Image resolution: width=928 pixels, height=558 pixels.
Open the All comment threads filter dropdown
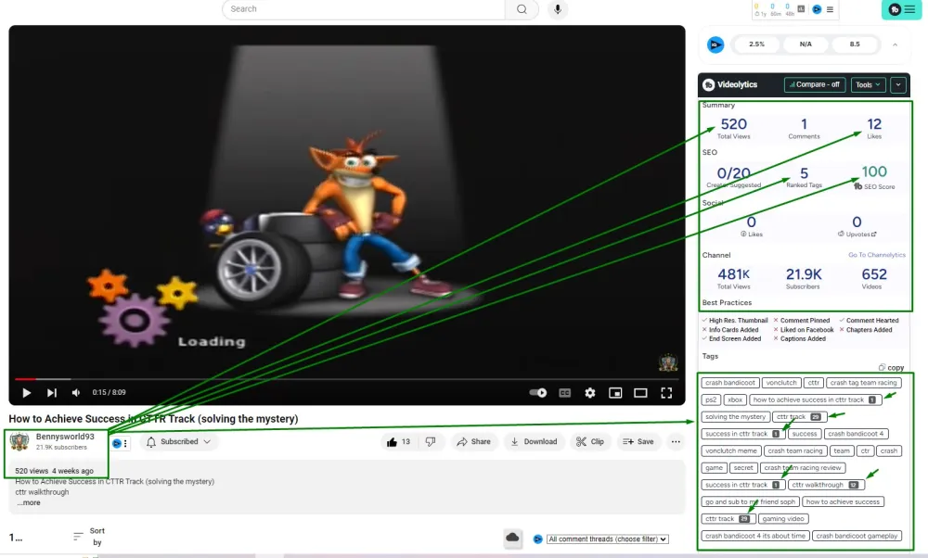(607, 539)
